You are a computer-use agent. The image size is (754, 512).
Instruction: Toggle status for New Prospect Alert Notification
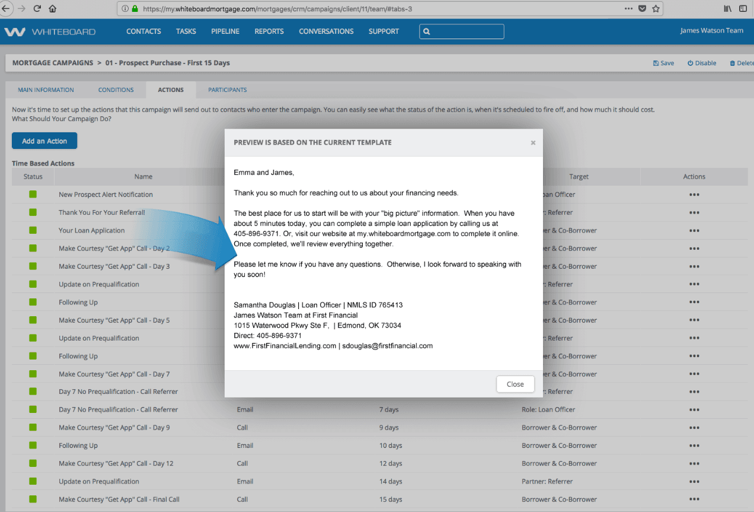[x=33, y=194]
